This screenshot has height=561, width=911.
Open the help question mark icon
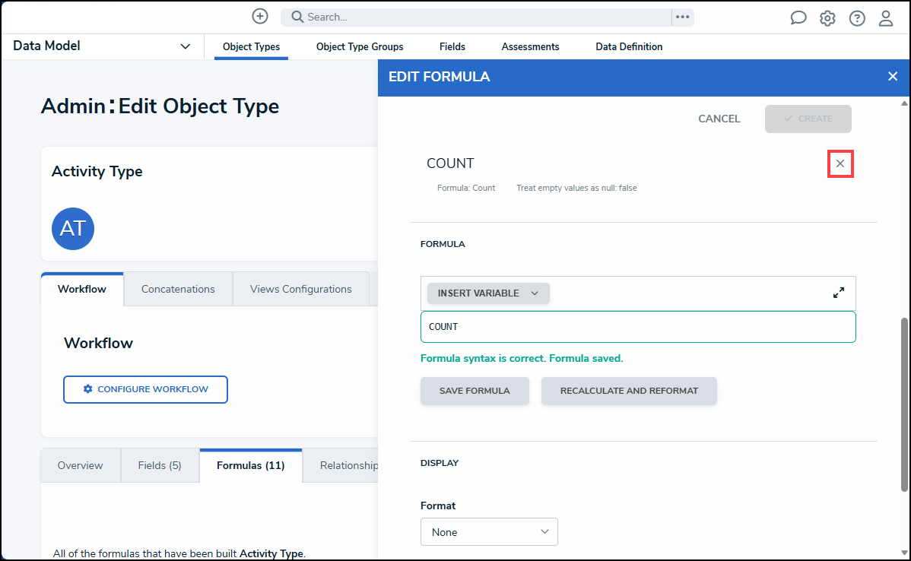pyautogui.click(x=857, y=18)
